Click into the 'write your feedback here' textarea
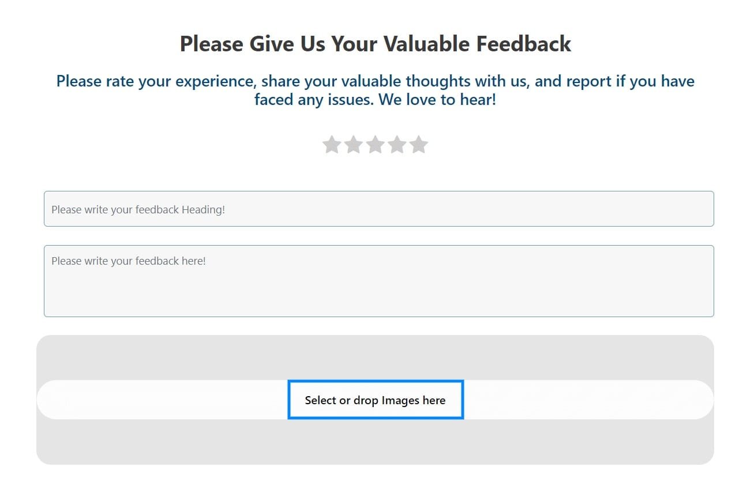Viewport: 754px width, 478px height. tap(379, 281)
